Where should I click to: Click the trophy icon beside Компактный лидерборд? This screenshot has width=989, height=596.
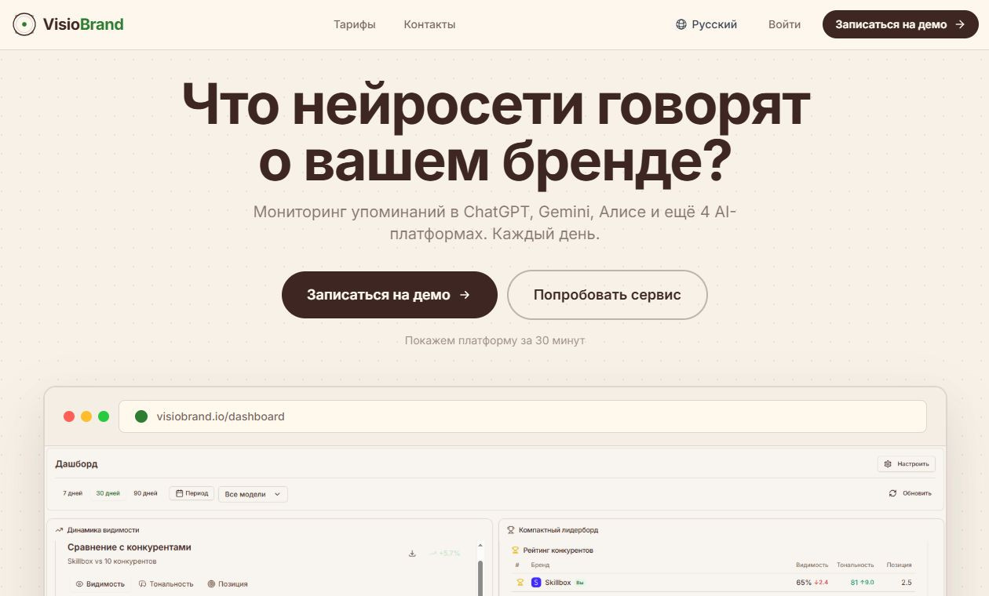point(511,530)
